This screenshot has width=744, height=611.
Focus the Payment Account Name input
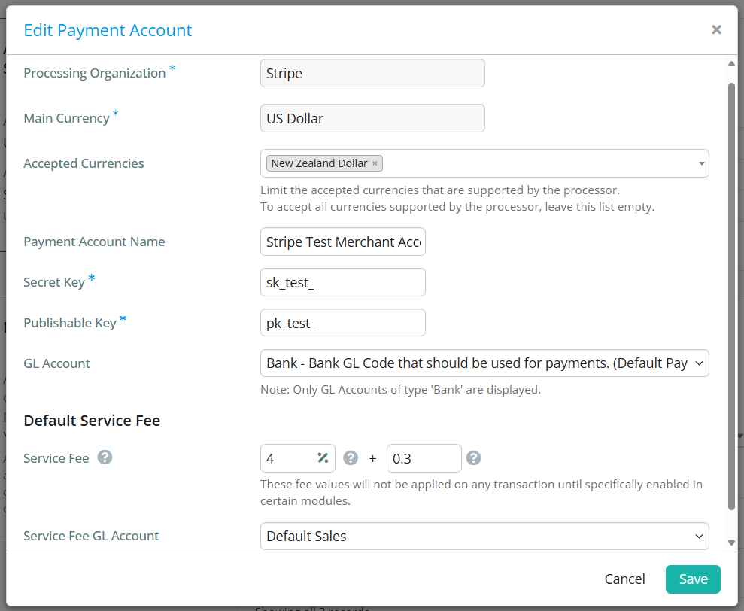click(x=342, y=242)
